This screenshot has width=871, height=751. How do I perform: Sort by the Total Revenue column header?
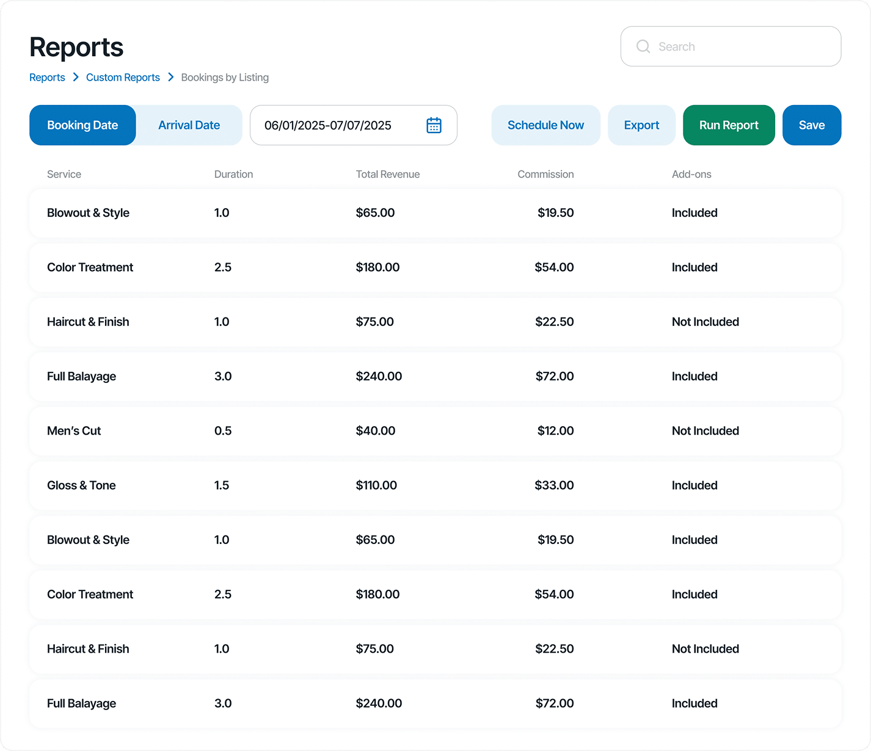click(x=388, y=174)
